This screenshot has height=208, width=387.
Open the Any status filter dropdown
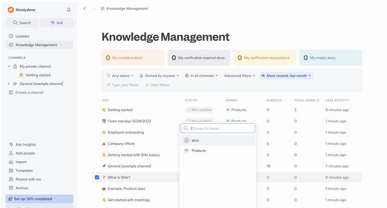[x=120, y=76]
